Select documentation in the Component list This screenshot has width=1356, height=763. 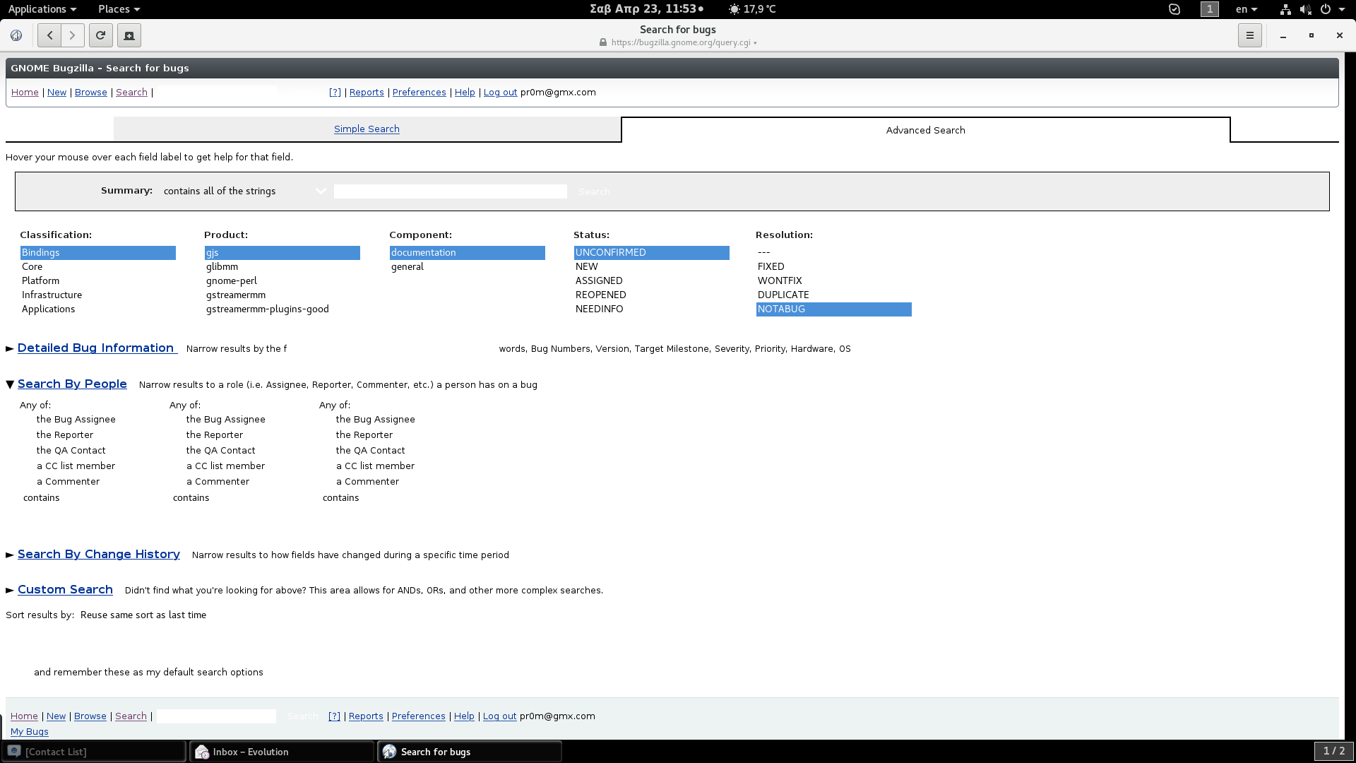[468, 252]
